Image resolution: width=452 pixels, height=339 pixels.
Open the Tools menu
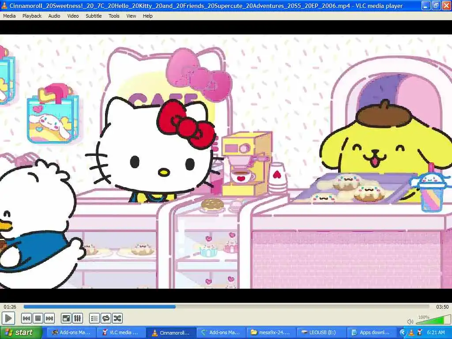pos(114,16)
